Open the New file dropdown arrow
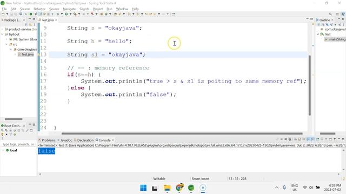Screen dimensions: 346x194 tap(7, 14)
